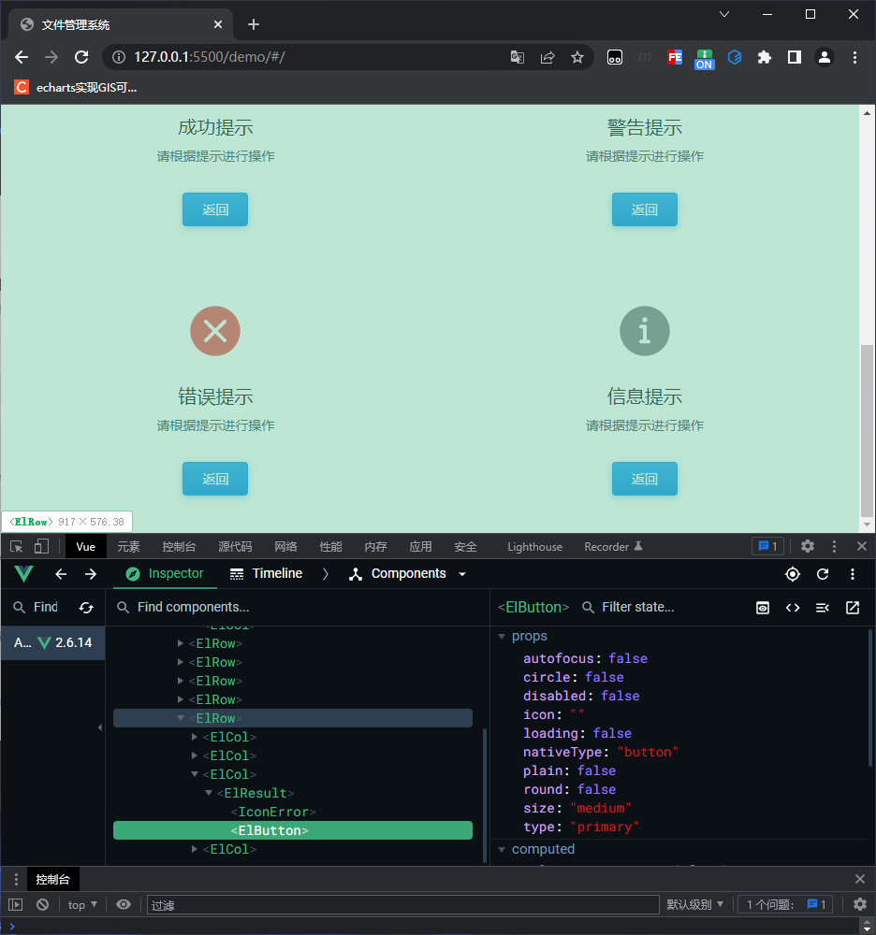The image size is (876, 935).
Task: Close the DevTools panel
Action: coord(862,546)
